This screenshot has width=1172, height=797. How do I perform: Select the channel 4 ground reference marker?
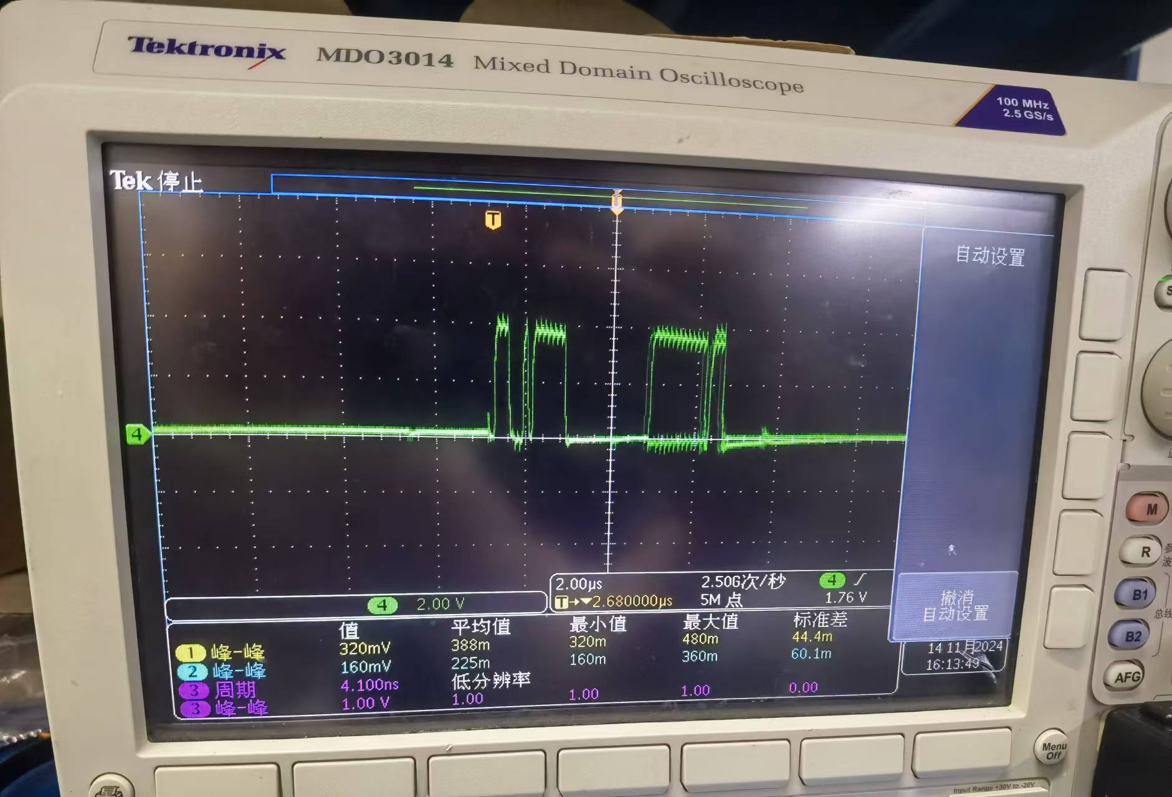point(138,433)
